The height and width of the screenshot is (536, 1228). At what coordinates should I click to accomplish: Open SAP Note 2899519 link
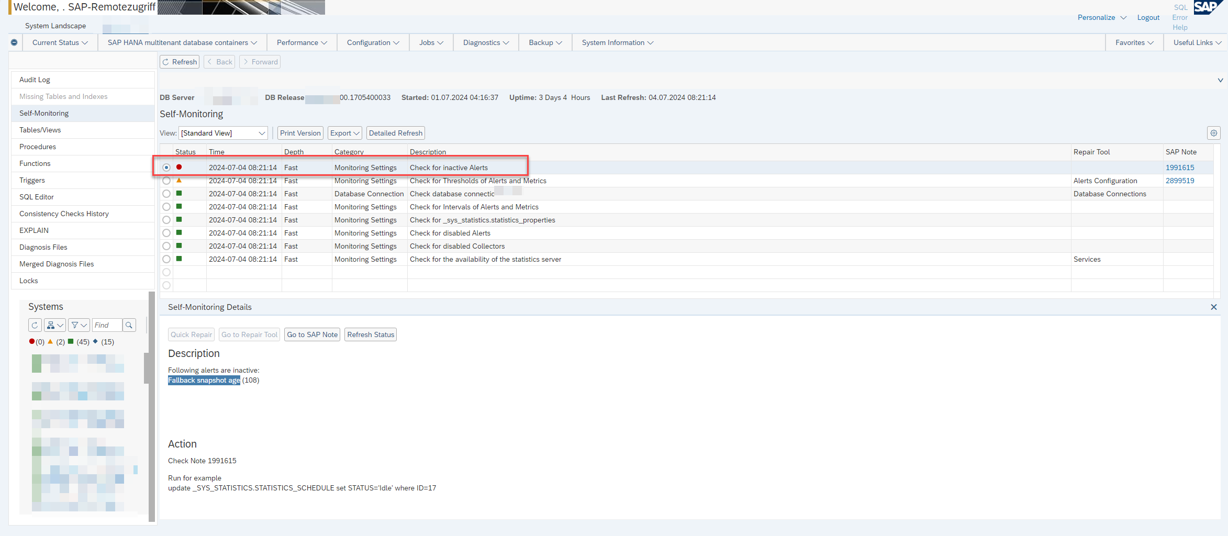pyautogui.click(x=1179, y=181)
